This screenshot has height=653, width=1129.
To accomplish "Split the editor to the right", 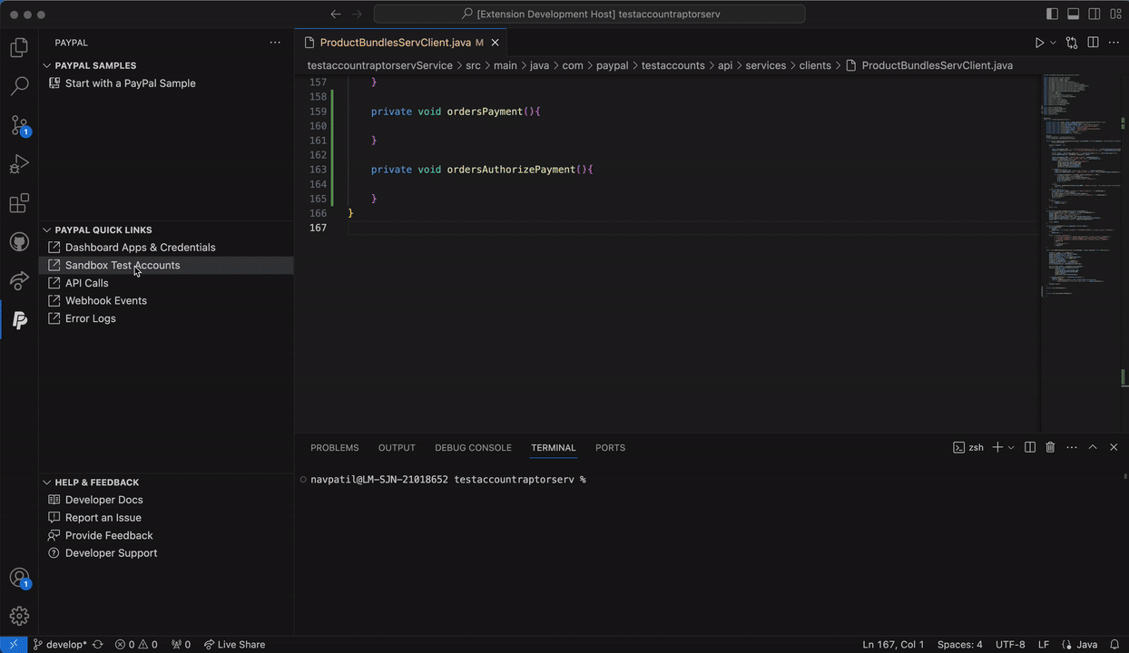I will [1093, 43].
